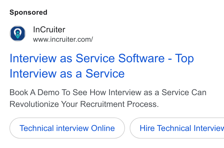Open the 'Hire Technical Interview' sitelink chip

point(177,128)
